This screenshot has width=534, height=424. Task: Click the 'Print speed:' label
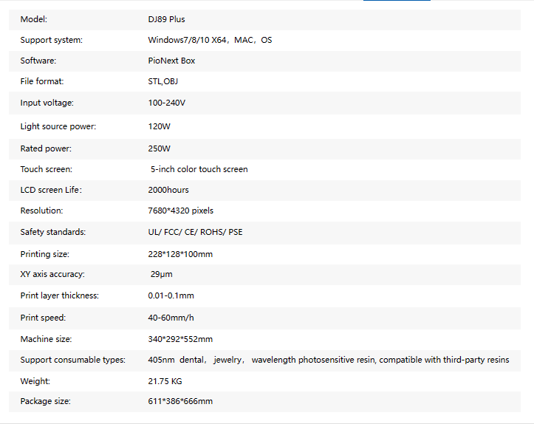coord(44,318)
